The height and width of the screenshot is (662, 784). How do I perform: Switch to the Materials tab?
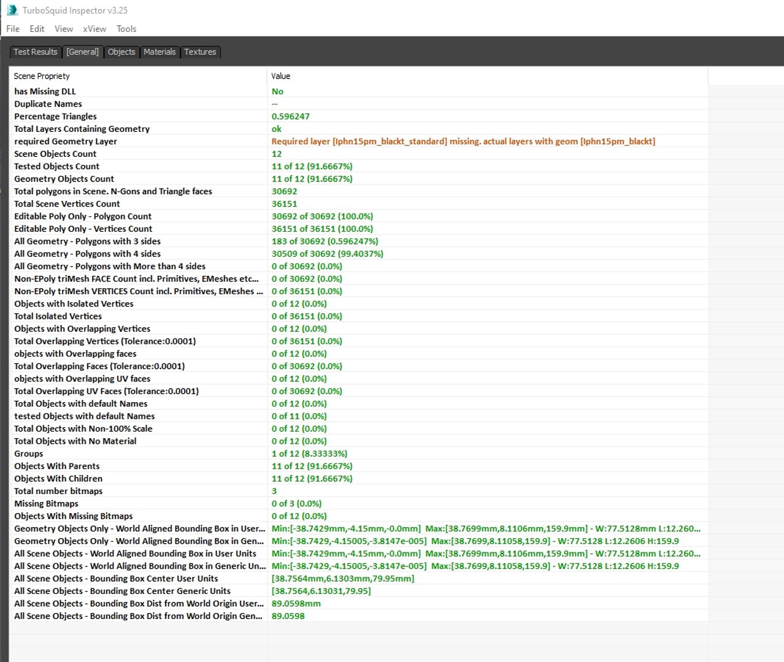[x=159, y=52]
